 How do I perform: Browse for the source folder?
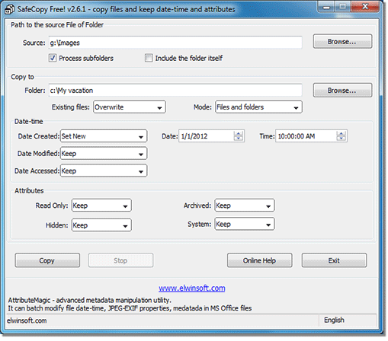pyautogui.click(x=342, y=41)
